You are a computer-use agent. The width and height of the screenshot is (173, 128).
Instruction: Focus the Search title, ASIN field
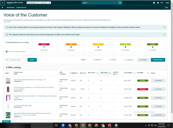click(17, 60)
